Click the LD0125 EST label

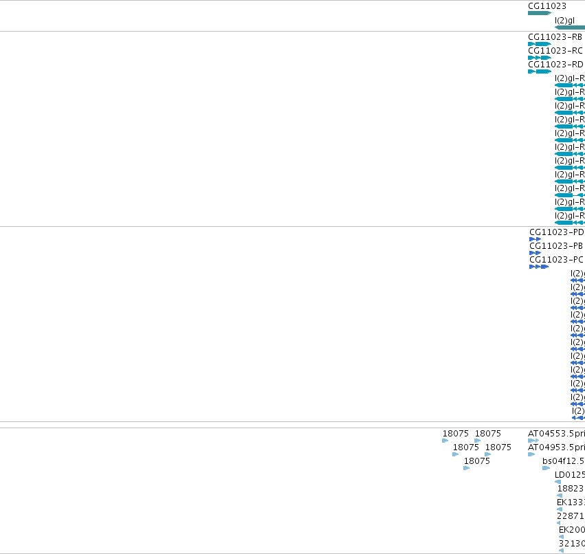pyautogui.click(x=570, y=475)
